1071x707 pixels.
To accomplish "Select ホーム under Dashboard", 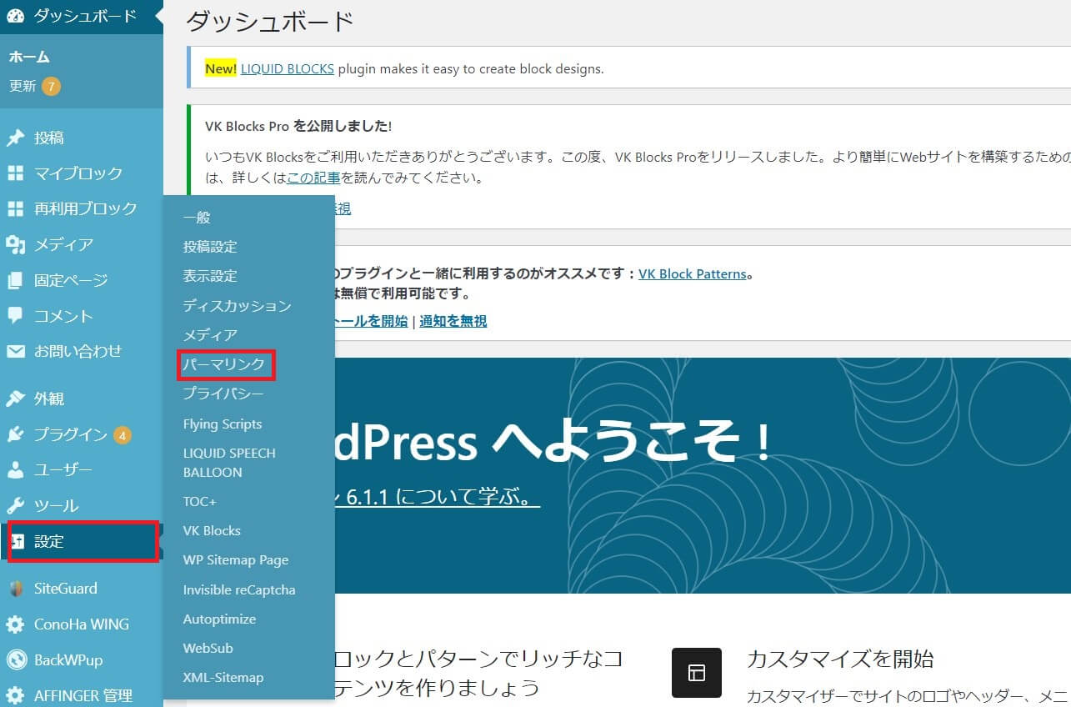I will (29, 57).
